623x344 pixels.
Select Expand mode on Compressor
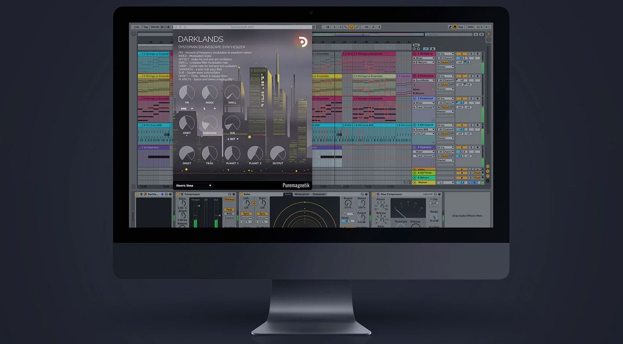[x=229, y=218]
